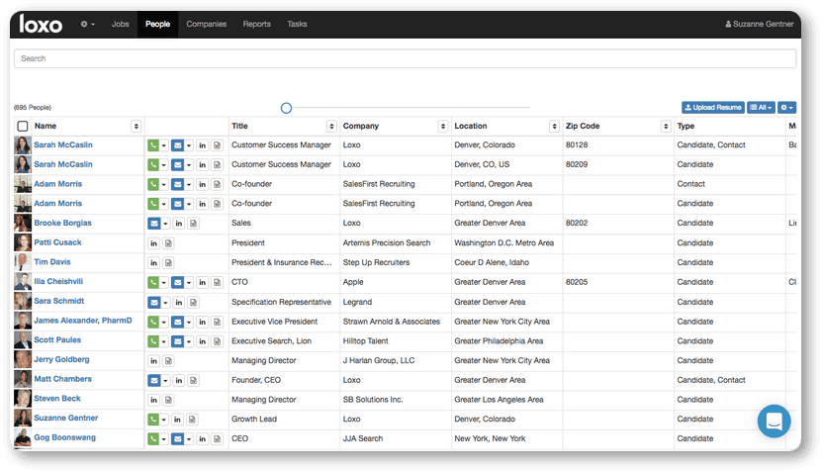Toggle the select-all checkbox in table header
Viewport: 823px width, 472px height.
coord(22,127)
